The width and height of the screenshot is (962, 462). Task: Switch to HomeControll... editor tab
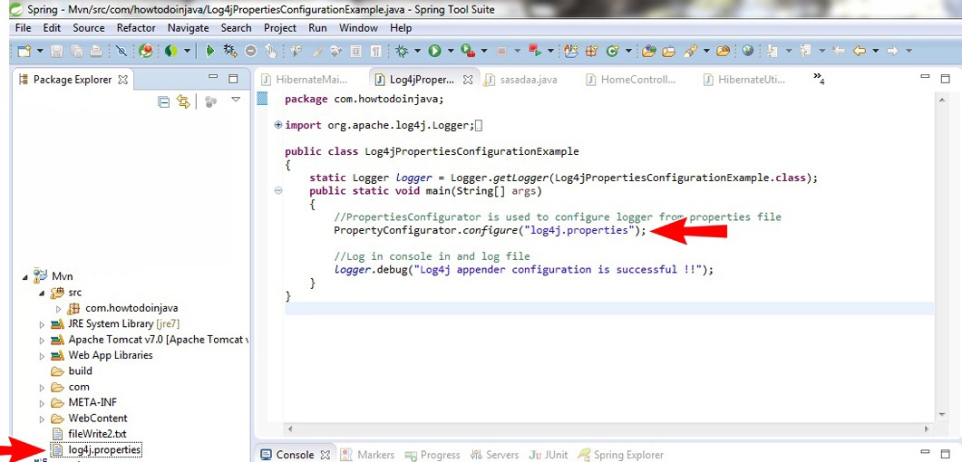click(x=631, y=79)
